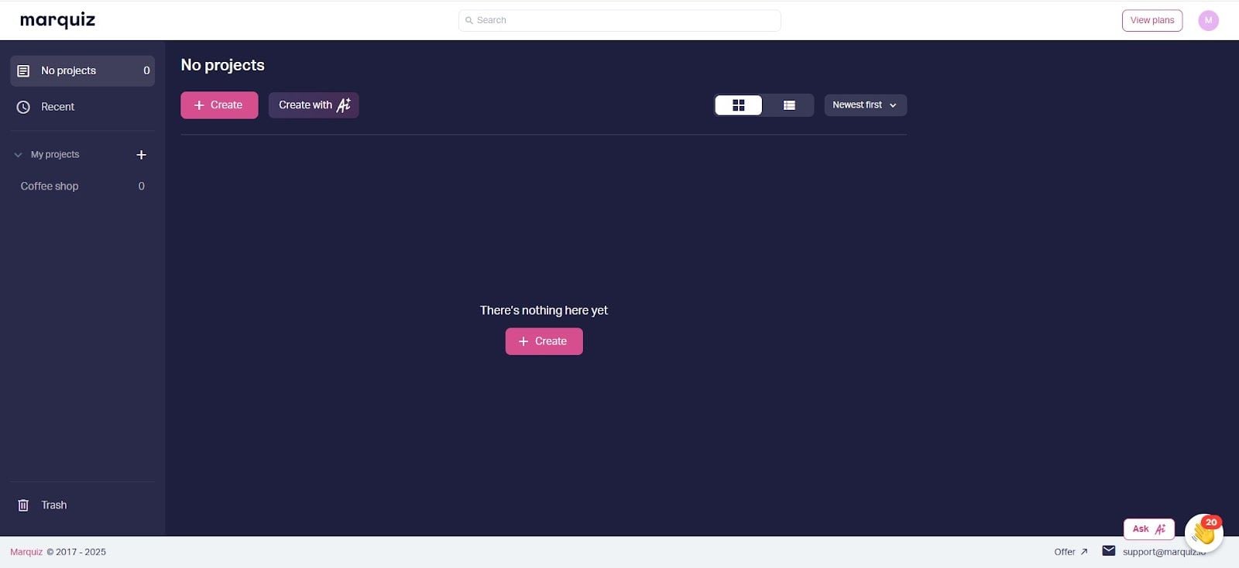This screenshot has height=568, width=1239.
Task: Open the Ask AI assistant
Action: pos(1149,529)
